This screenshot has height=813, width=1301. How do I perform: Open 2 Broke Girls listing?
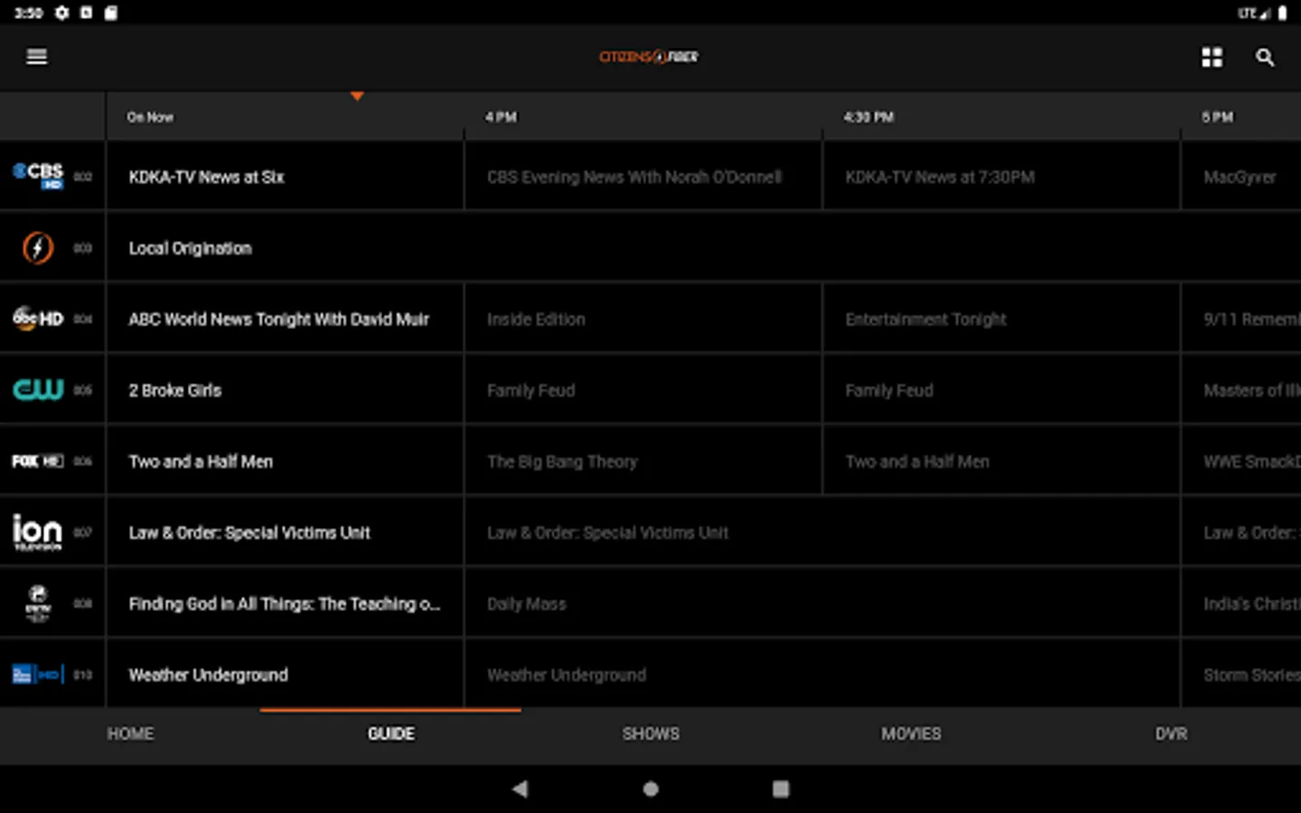285,390
